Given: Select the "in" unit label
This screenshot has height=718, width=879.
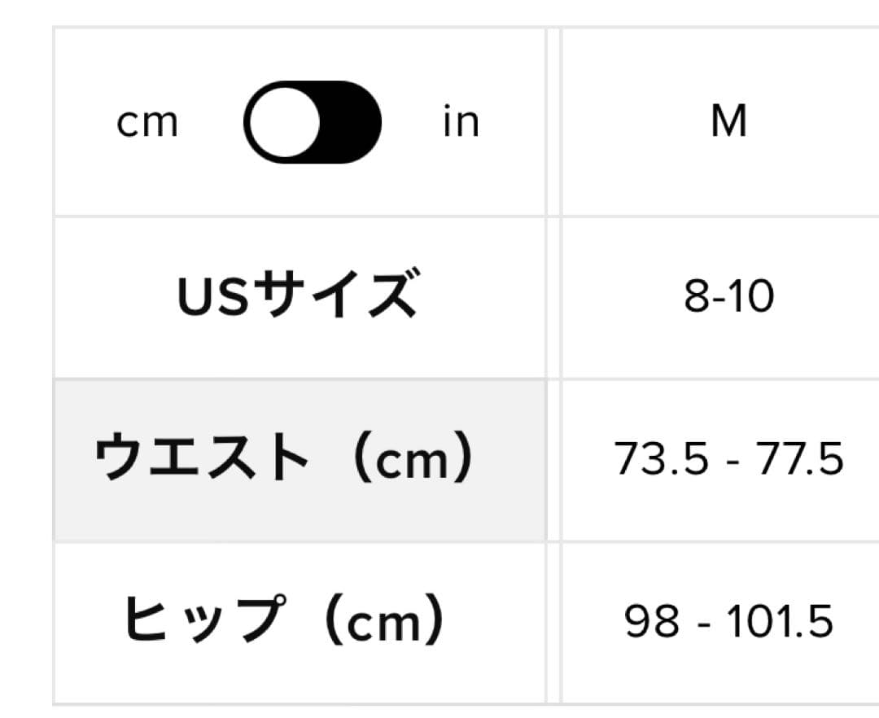Looking at the screenshot, I should click(461, 122).
